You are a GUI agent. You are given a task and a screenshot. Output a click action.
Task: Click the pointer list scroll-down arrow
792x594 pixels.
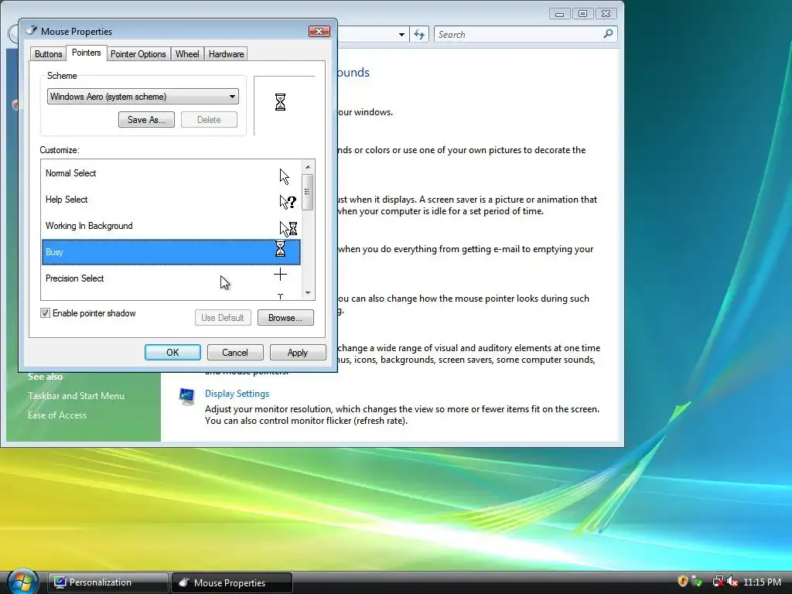click(x=308, y=293)
